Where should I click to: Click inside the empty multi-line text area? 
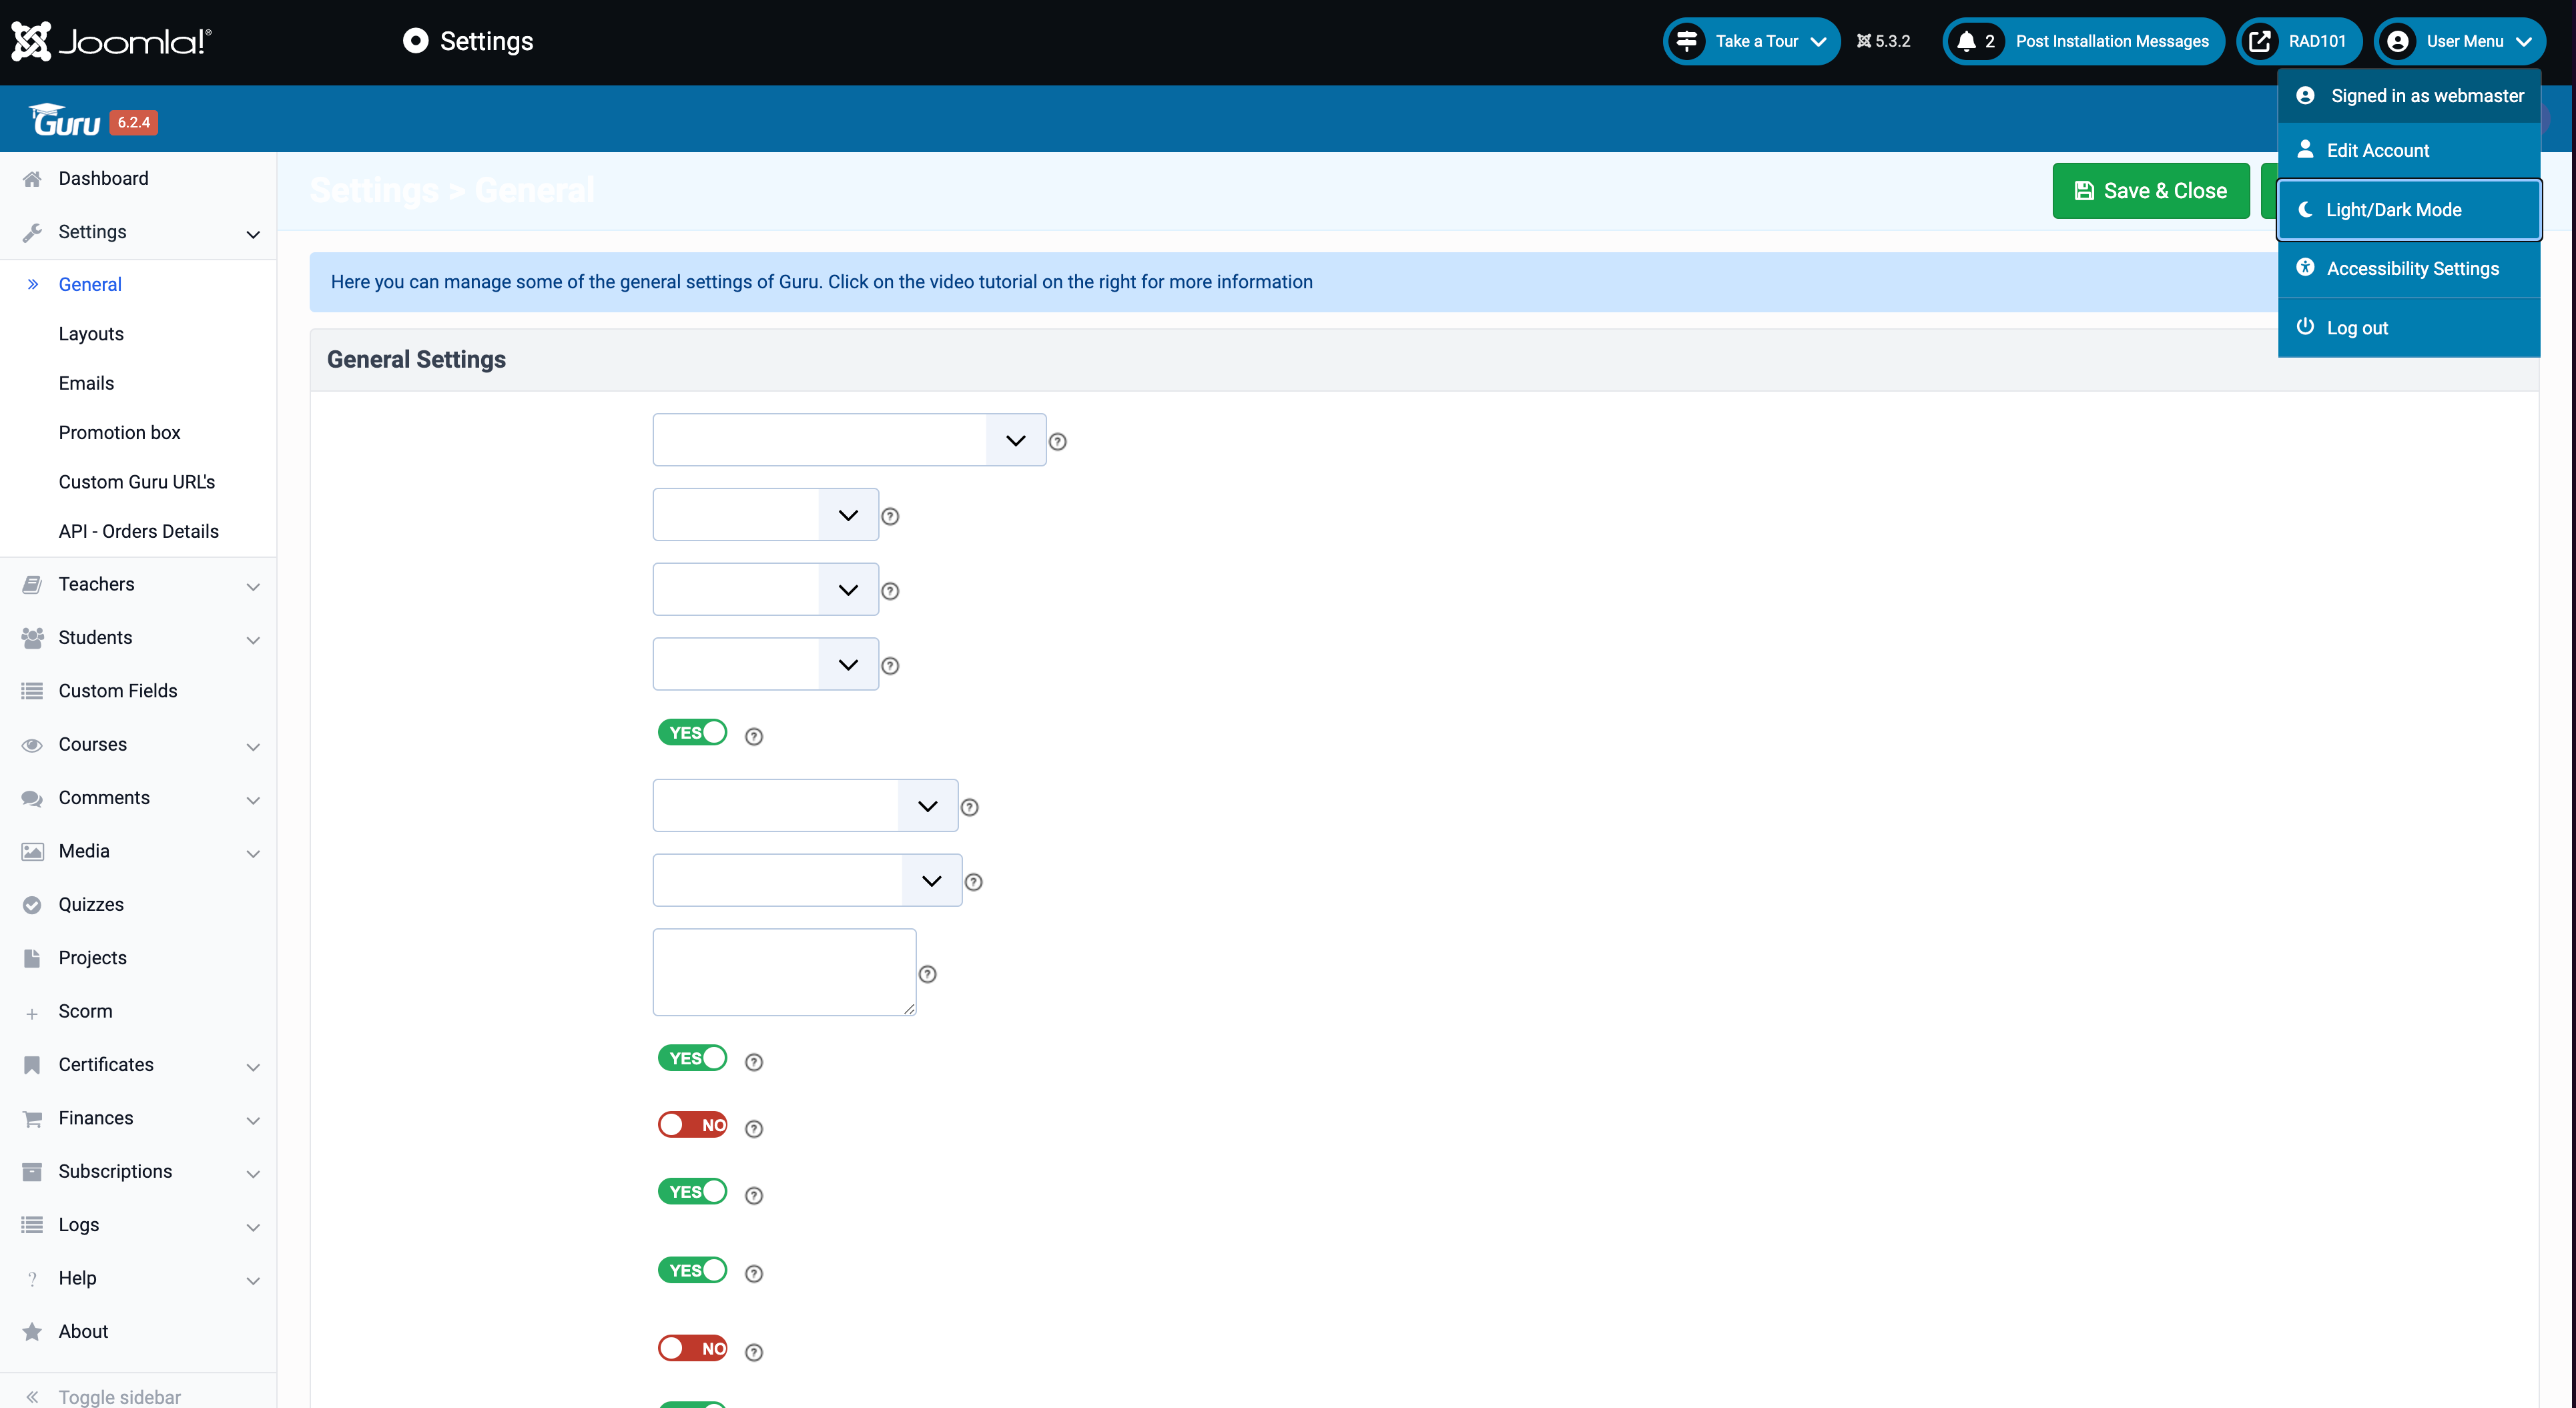pyautogui.click(x=783, y=972)
